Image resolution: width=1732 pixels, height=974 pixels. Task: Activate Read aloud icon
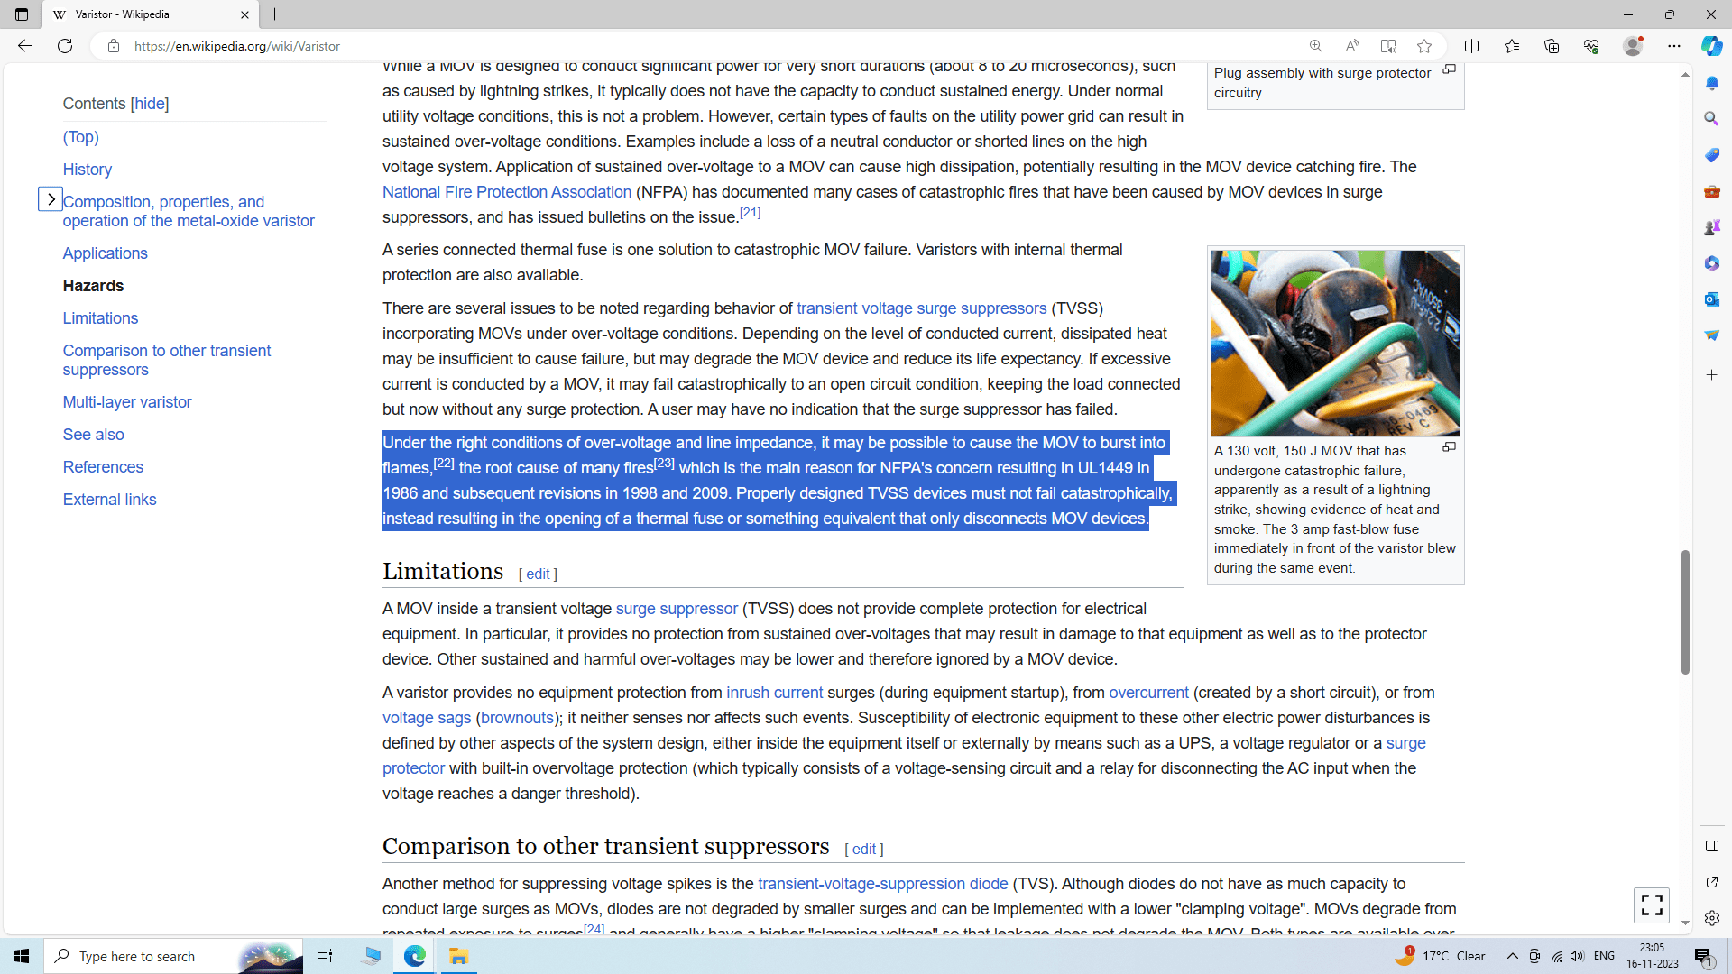coord(1352,46)
